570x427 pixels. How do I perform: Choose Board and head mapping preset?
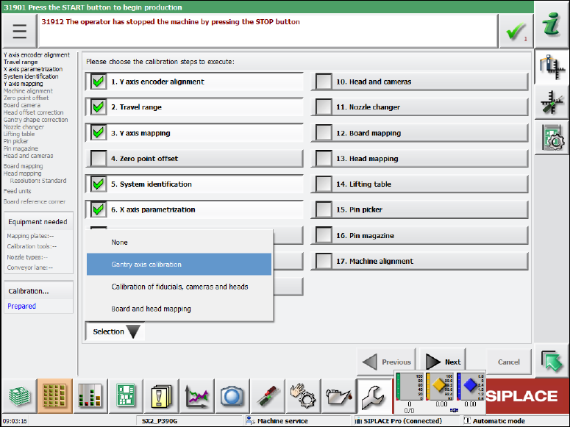pos(179,309)
